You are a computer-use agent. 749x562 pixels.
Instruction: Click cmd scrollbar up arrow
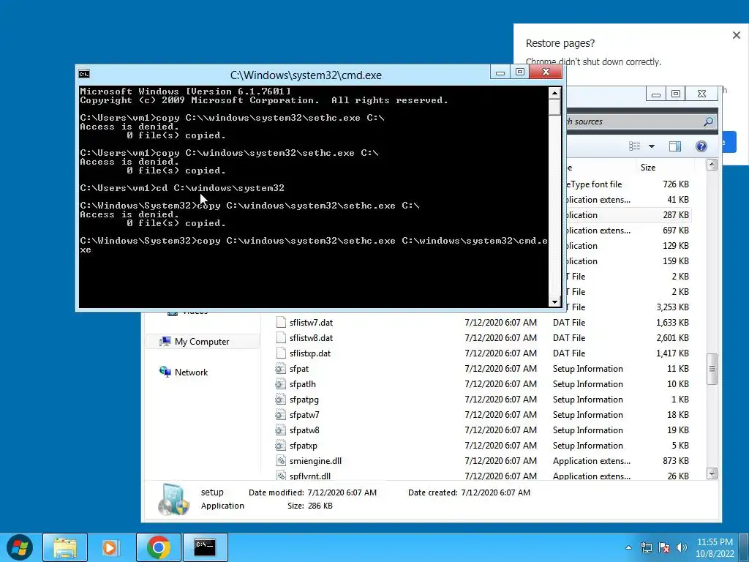554,93
